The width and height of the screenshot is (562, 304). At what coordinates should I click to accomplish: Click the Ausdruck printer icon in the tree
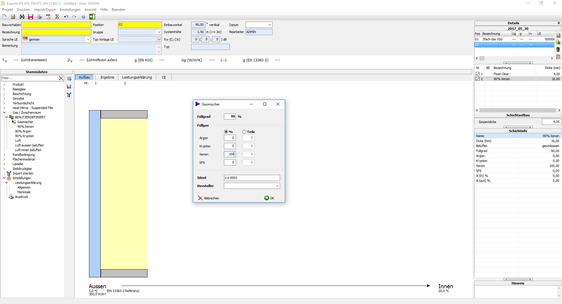(x=11, y=197)
